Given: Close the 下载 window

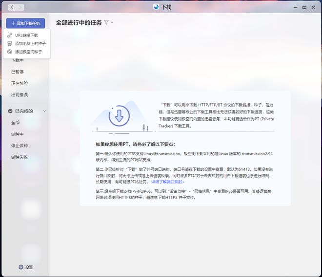Looking at the screenshot, I should click(313, 7).
